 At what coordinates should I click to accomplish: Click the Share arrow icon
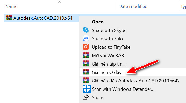coord(86,97)
